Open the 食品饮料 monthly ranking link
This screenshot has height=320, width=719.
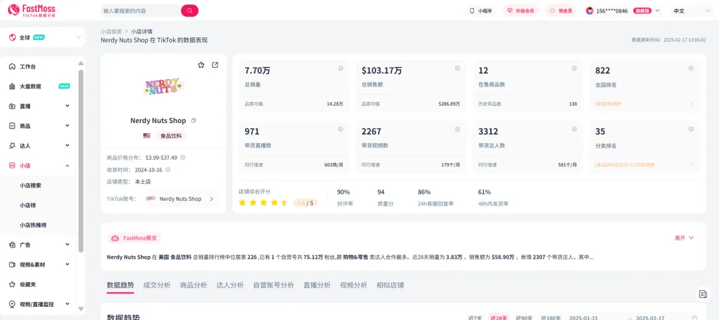coord(644,164)
